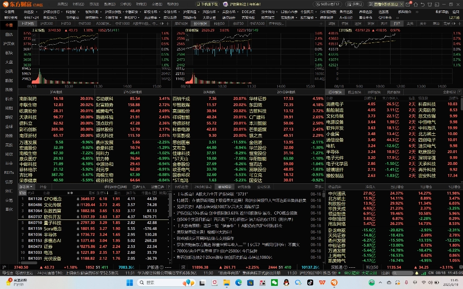Select 板块 in left sidebar
Image resolution: width=463 pixels, height=289 pixels.
[9, 53]
